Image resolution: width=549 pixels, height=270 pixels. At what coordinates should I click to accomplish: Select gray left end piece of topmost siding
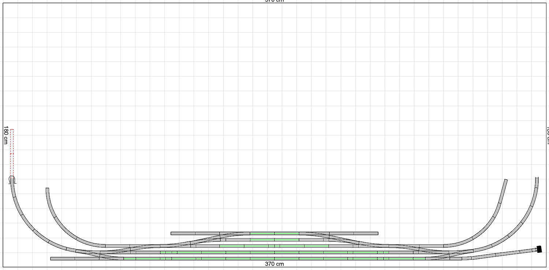(183, 233)
